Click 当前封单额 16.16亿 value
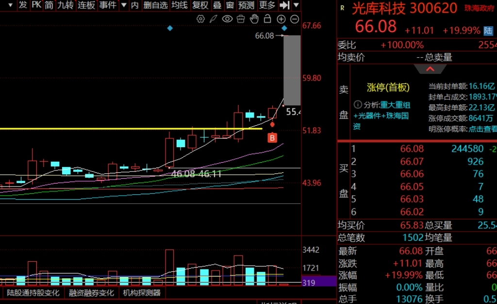497x304 pixels. (x=481, y=86)
